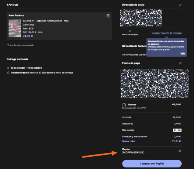Click the Más puntos label
This screenshot has width=194, height=169.
[128, 130]
